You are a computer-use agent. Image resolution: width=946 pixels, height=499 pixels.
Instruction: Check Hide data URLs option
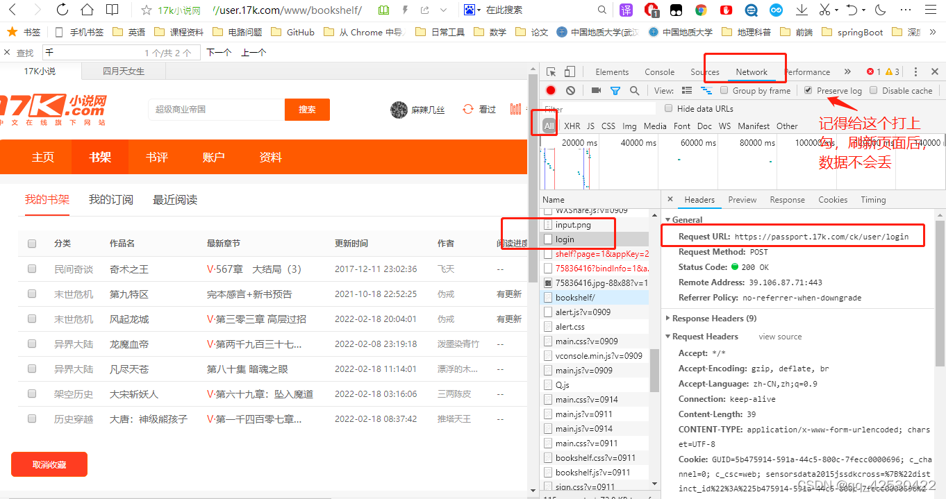[667, 108]
